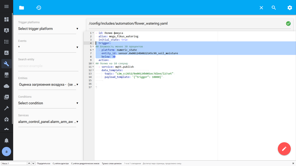This screenshot has width=296, height=166.
Task: Click the red pencil save button
Action: pyautogui.click(x=284, y=148)
